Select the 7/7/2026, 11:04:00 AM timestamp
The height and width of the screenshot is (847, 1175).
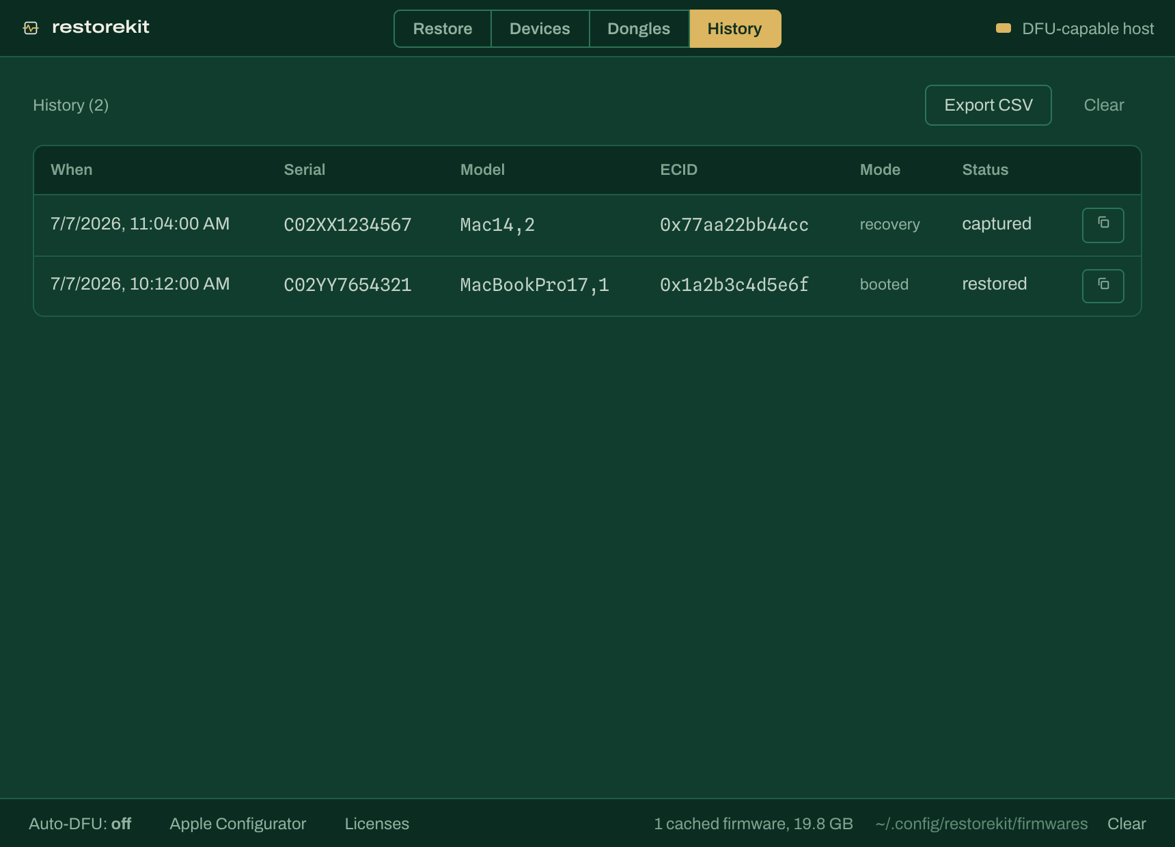point(140,224)
